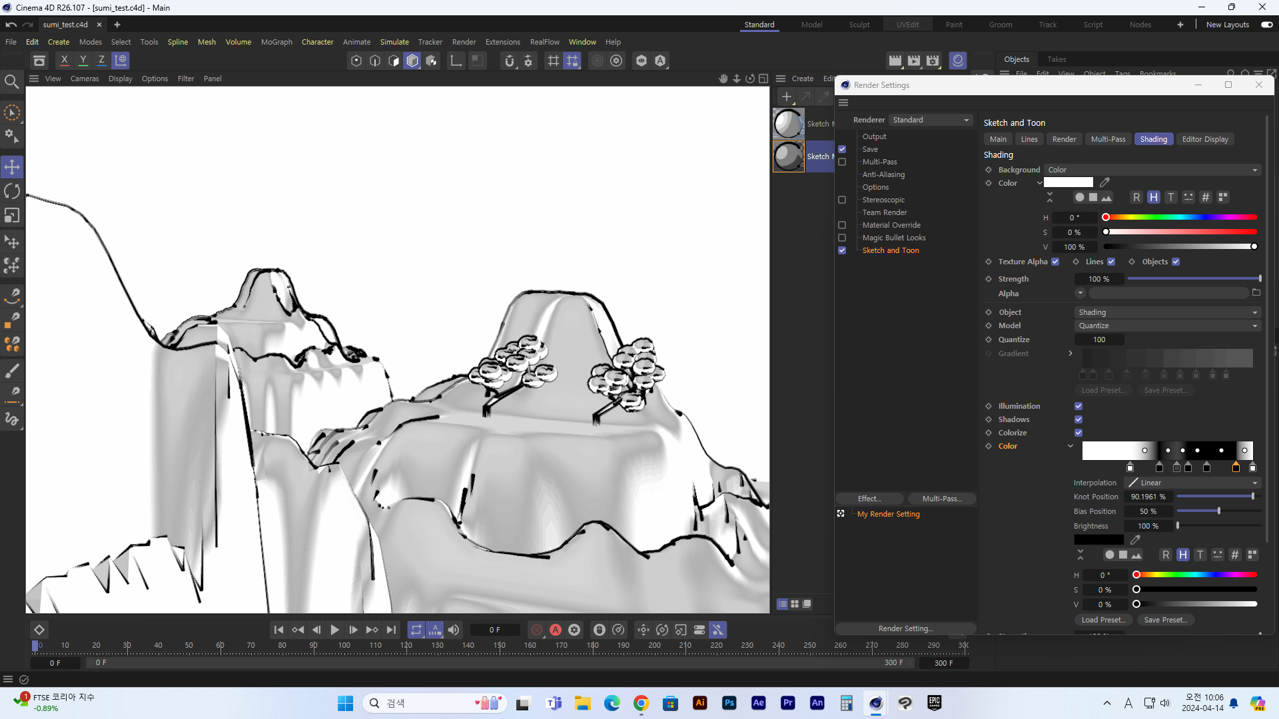
Task: Adjust the Knot Position slider
Action: (x=1218, y=497)
